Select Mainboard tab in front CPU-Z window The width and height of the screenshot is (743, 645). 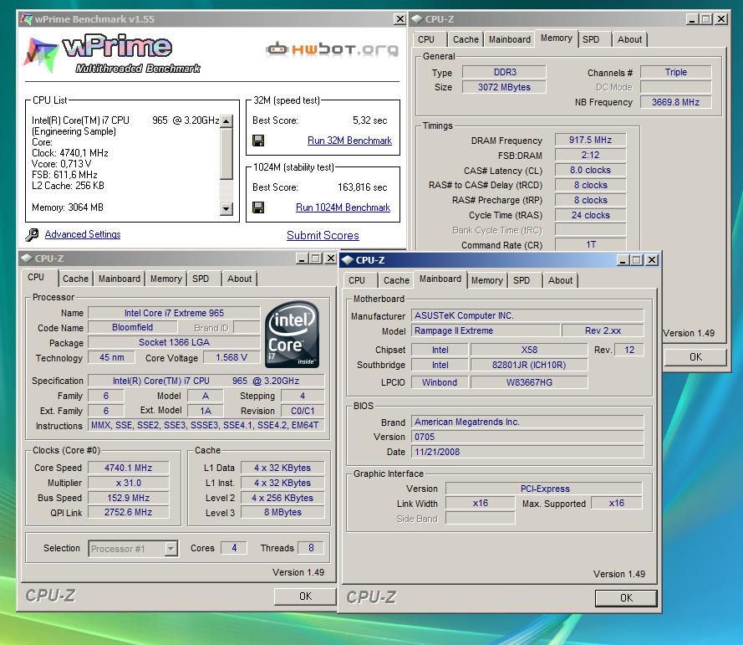coord(440,279)
